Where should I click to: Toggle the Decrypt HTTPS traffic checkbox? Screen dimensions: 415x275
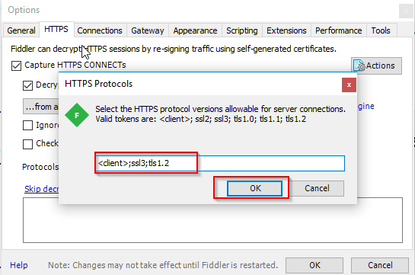click(x=27, y=85)
